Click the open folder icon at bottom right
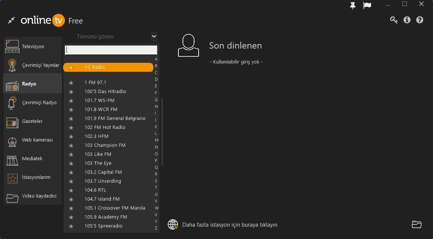The width and height of the screenshot is (433, 239). pos(417,224)
